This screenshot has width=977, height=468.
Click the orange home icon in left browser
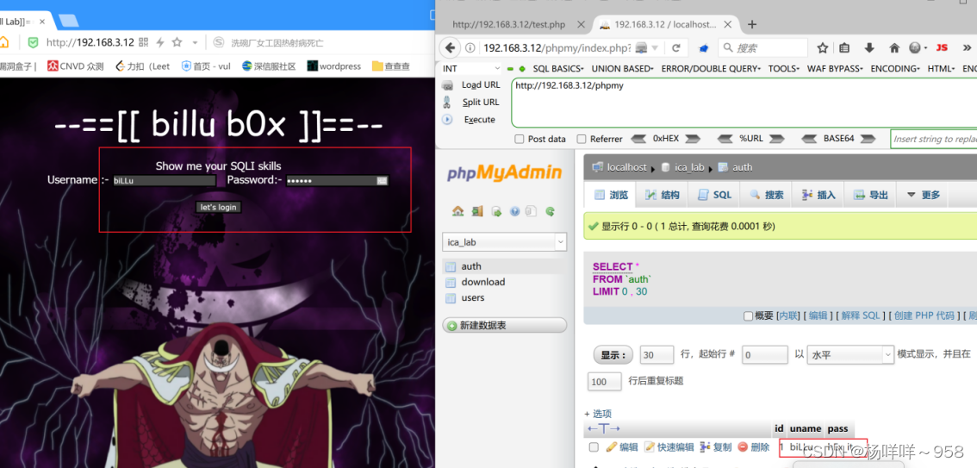tap(3, 42)
